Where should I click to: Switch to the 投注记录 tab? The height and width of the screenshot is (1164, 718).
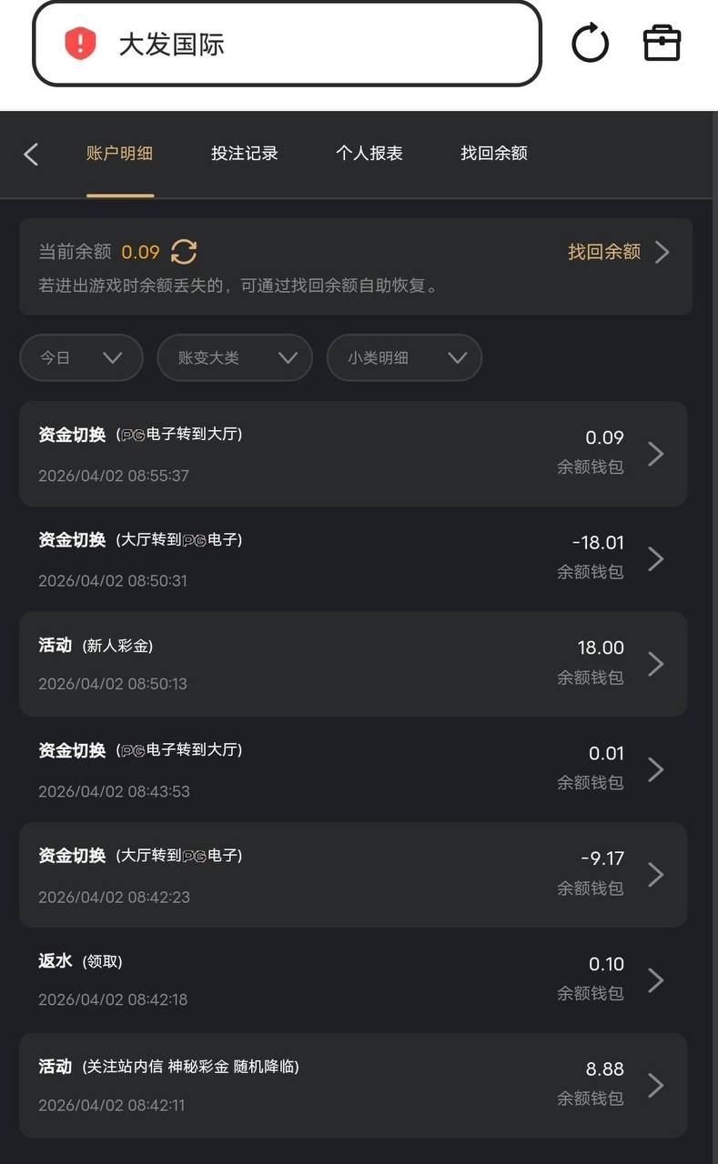tap(245, 154)
